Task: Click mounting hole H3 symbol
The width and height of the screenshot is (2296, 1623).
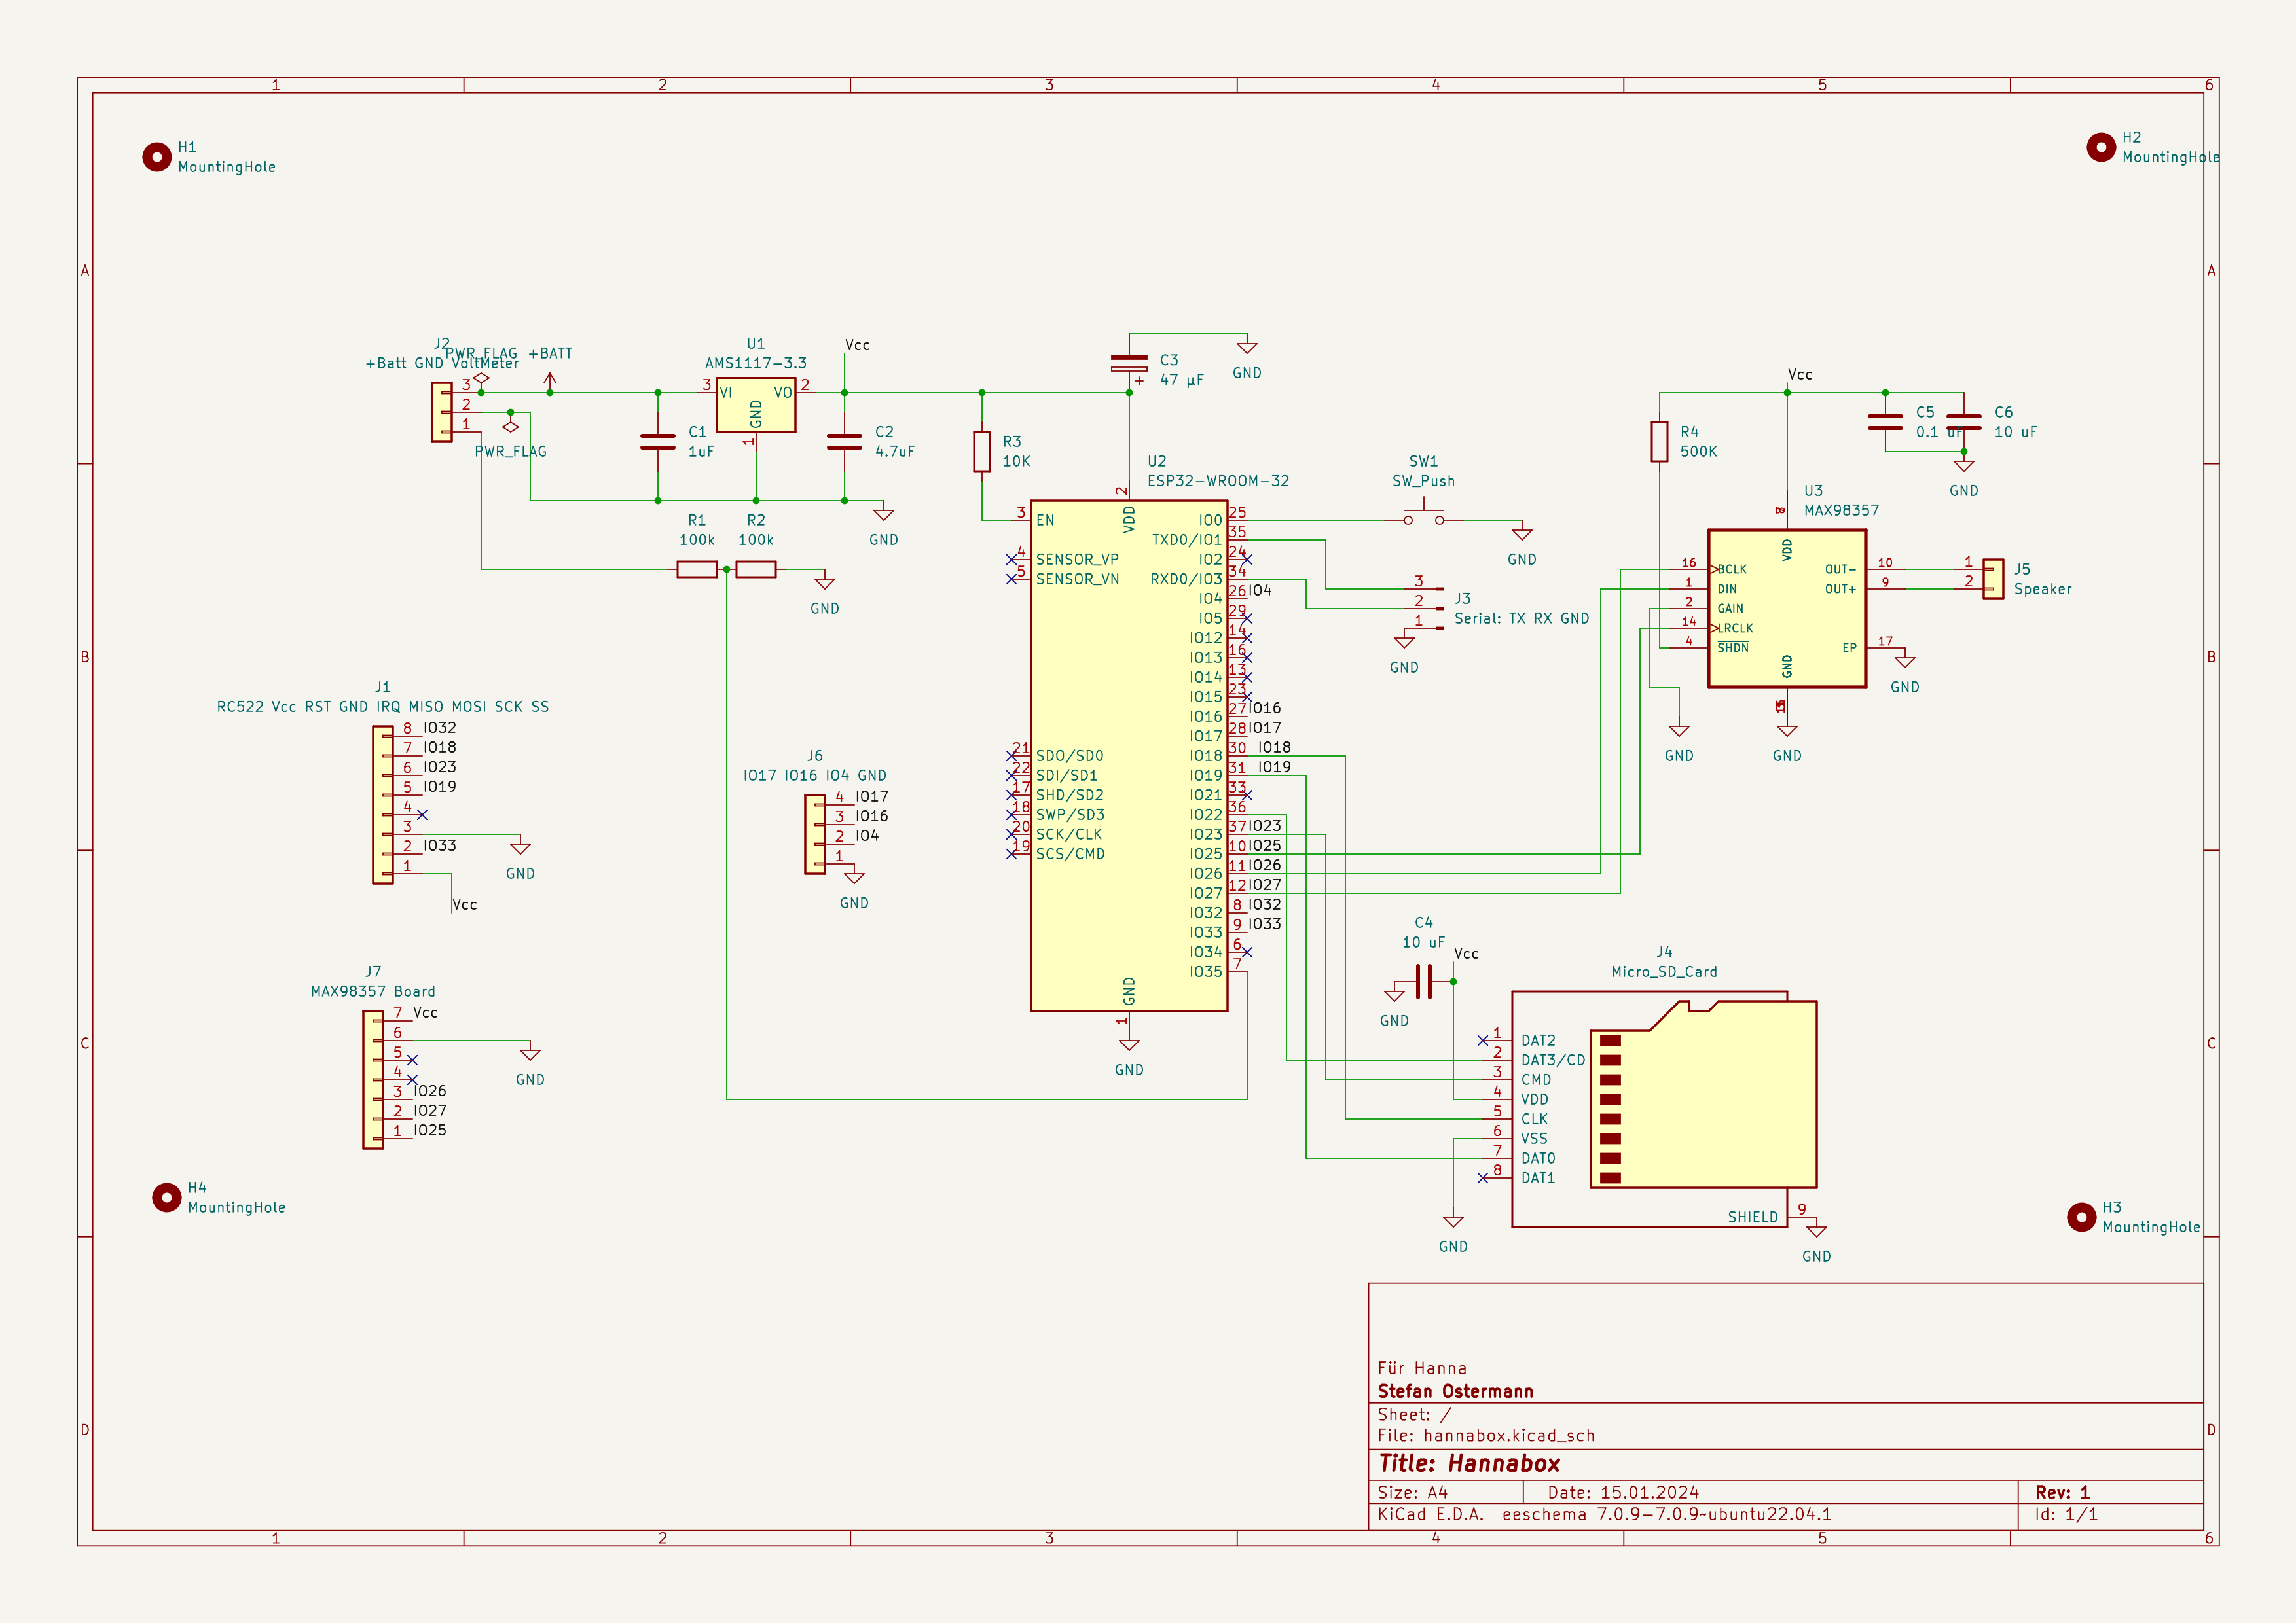Action: (2081, 1216)
